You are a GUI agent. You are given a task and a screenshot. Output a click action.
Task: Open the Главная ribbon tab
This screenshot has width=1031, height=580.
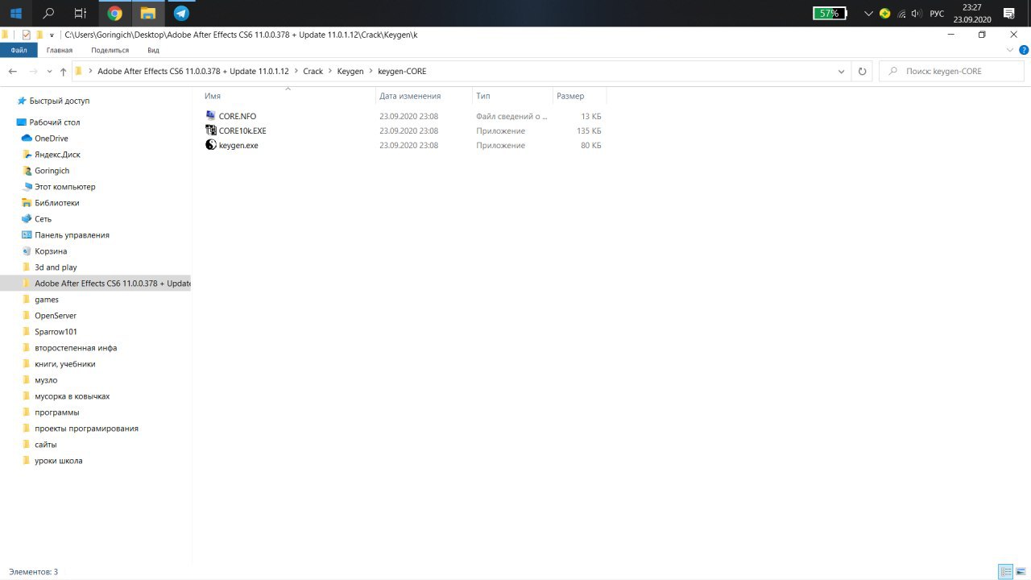tap(60, 50)
